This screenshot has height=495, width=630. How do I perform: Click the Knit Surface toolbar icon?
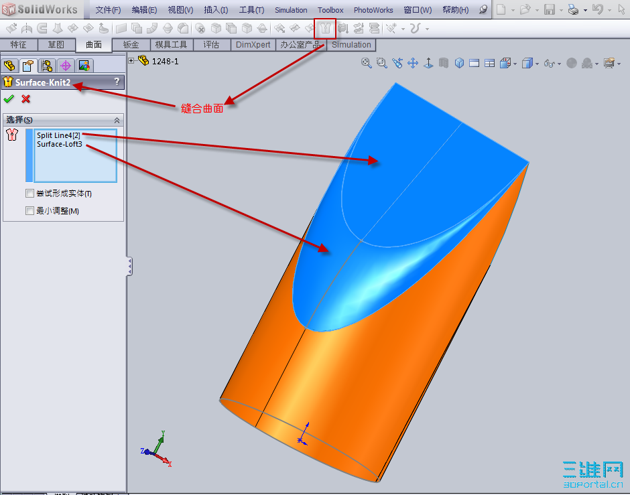325,28
